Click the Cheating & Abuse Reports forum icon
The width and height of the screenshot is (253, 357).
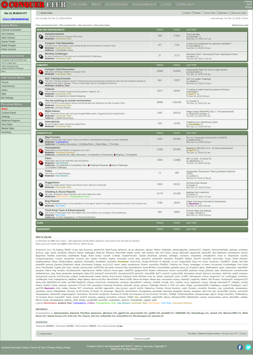click(41, 194)
